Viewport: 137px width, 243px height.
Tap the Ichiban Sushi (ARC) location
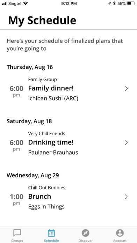(53, 98)
